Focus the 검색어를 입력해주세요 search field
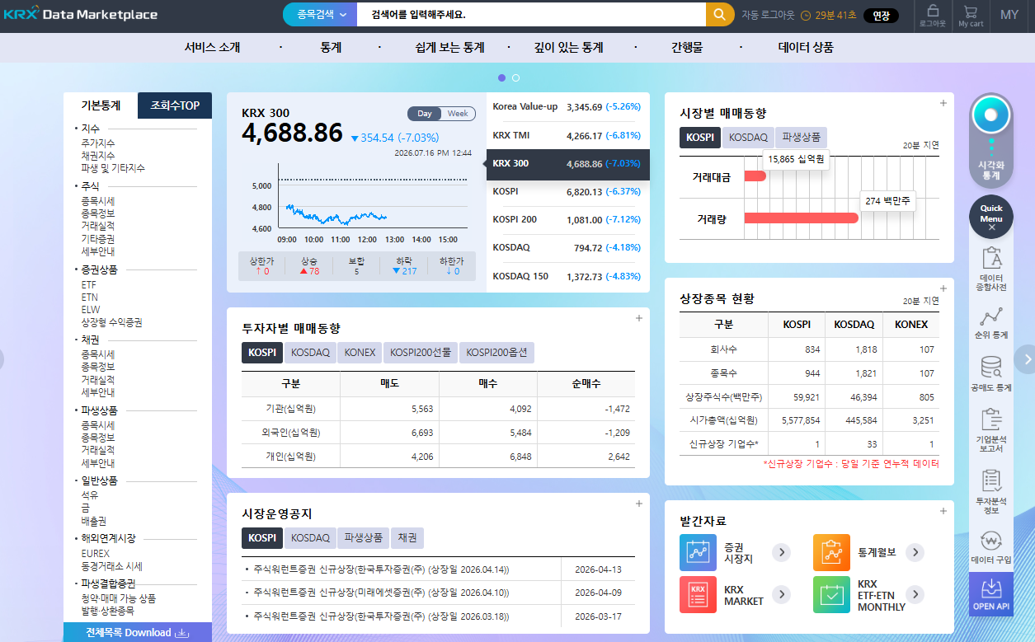Image resolution: width=1035 pixels, height=642 pixels. click(532, 14)
